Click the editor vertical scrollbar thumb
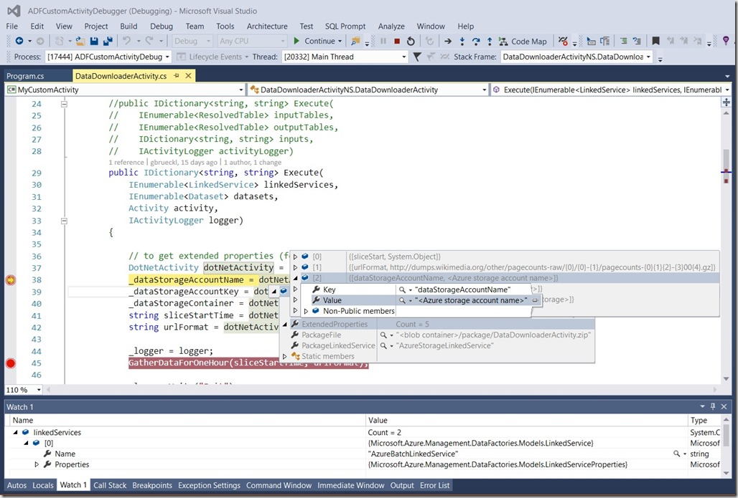738x498 pixels. point(727,166)
